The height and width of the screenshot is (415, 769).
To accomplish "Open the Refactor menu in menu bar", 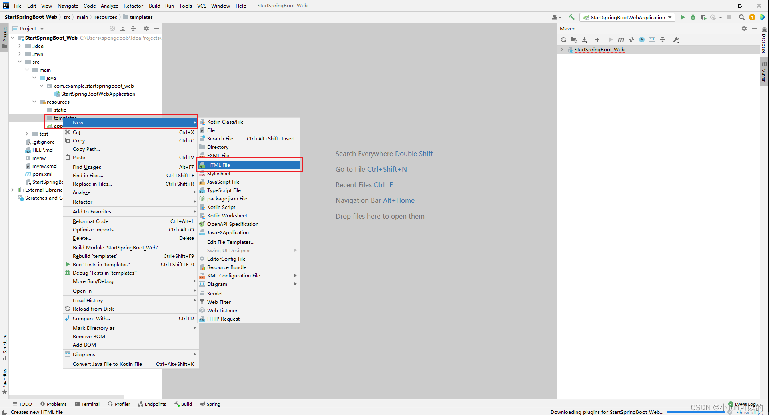I will click(x=133, y=6).
